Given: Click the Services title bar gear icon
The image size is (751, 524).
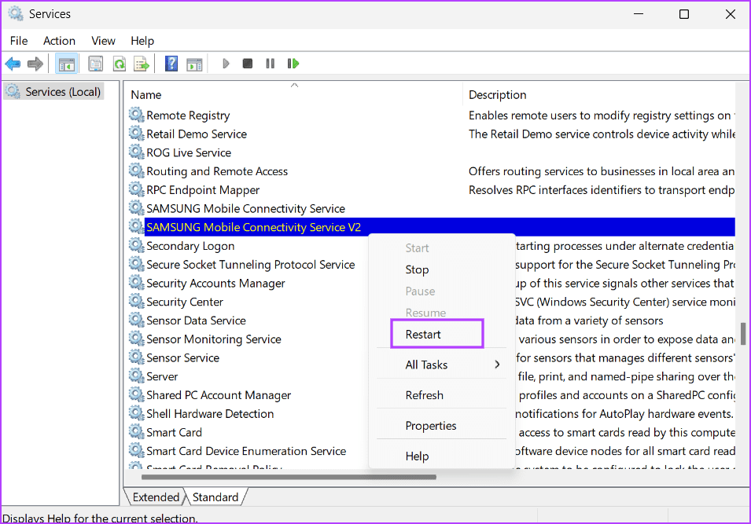Looking at the screenshot, I should [x=15, y=14].
